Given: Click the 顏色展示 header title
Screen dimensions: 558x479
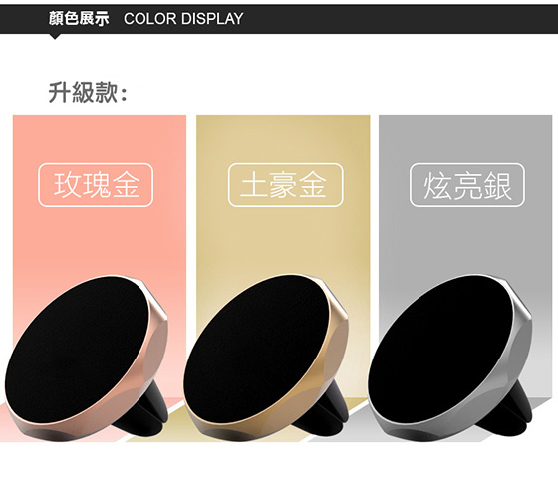Looking at the screenshot, I should point(79,19).
